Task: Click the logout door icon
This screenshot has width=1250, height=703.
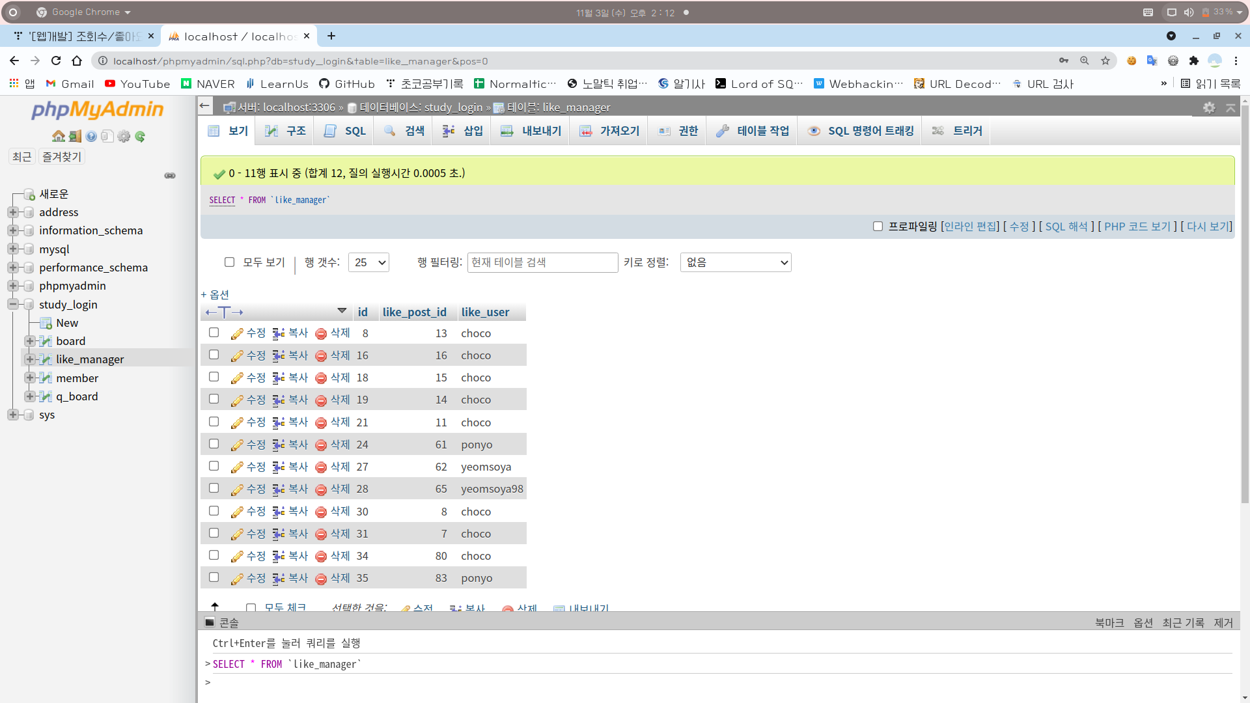Action: (x=75, y=136)
